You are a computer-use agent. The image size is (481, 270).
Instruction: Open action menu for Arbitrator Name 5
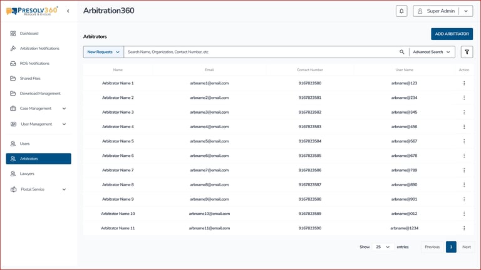(464, 141)
